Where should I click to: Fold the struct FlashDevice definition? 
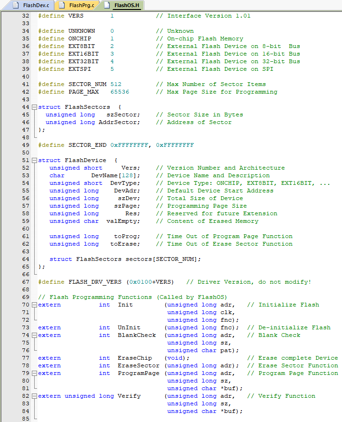[34, 160]
